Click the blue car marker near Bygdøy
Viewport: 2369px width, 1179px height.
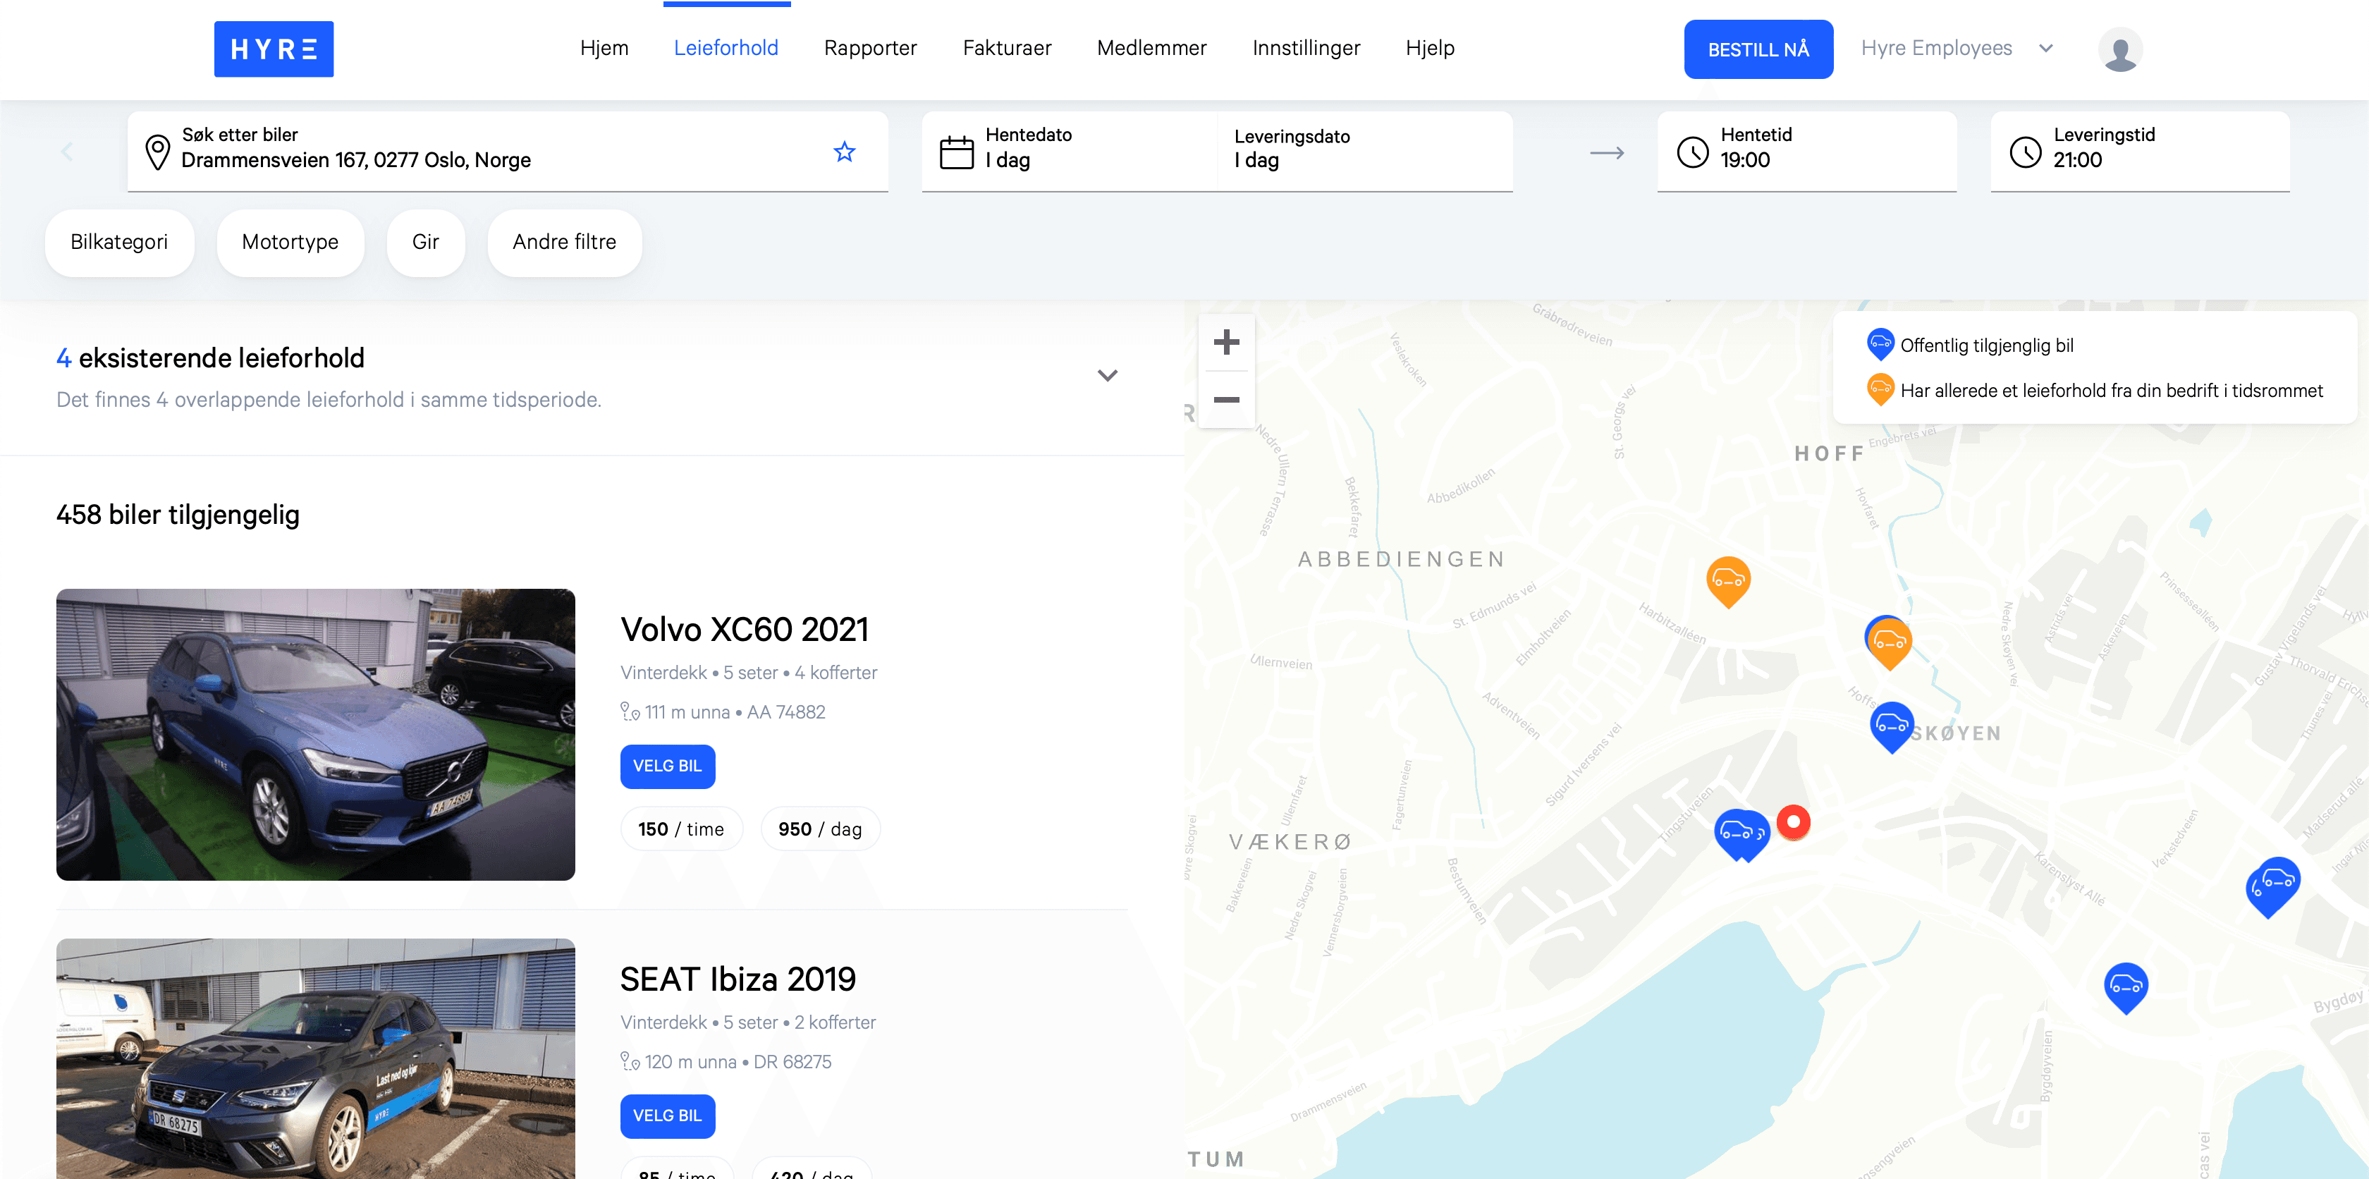(2125, 988)
